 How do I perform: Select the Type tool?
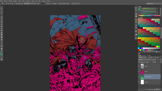coord(2,42)
